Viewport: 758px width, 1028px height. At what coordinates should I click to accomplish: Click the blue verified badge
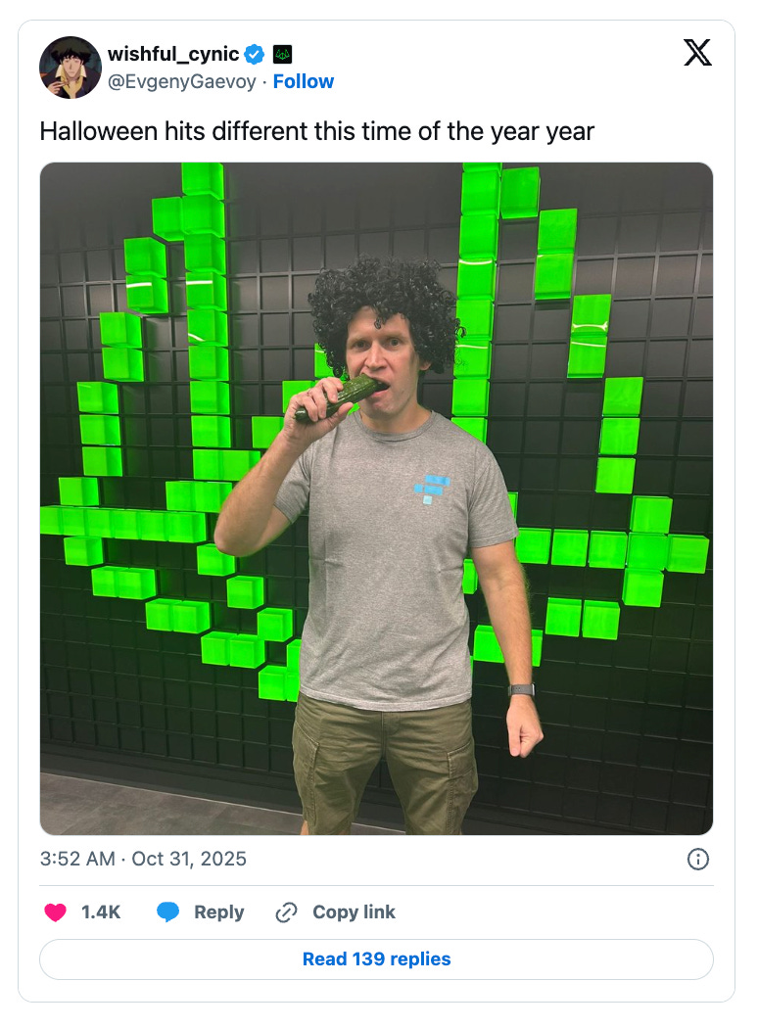tap(255, 55)
